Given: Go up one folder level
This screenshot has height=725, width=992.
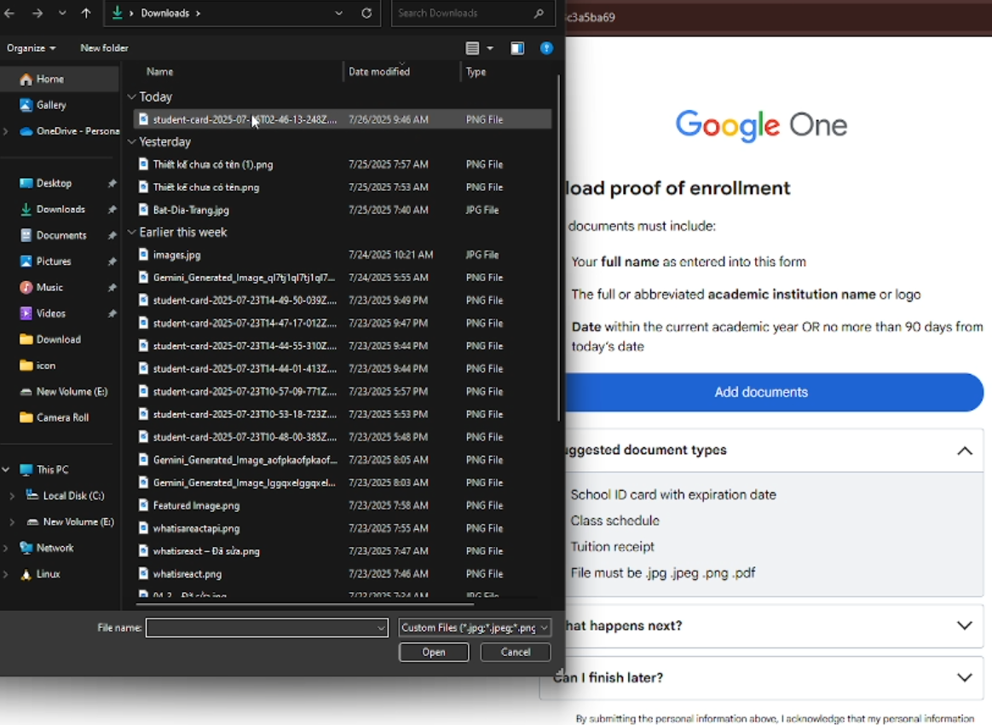Looking at the screenshot, I should click(86, 13).
